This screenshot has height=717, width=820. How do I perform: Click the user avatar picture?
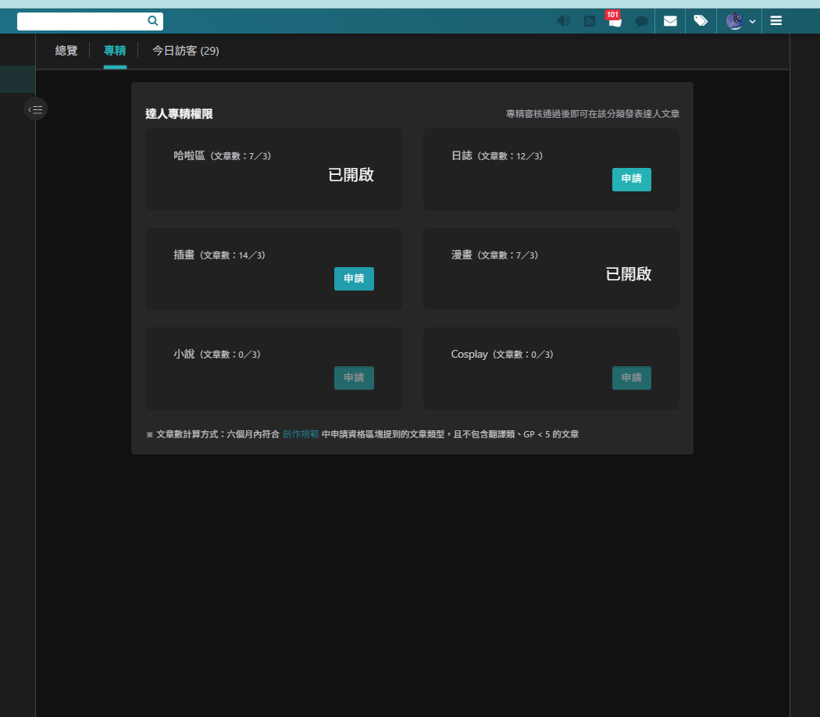pyautogui.click(x=735, y=21)
